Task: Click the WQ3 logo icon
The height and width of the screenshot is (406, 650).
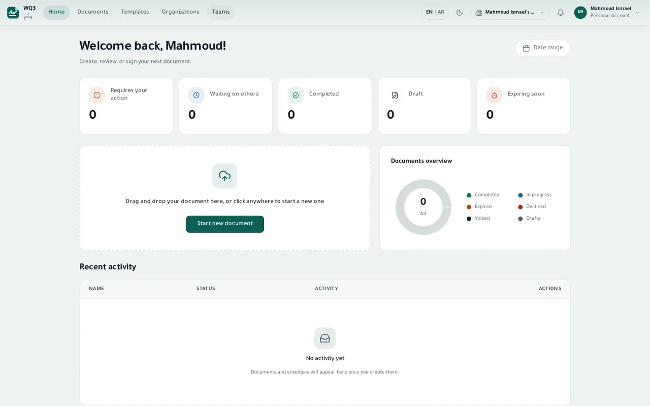Action: pyautogui.click(x=13, y=13)
